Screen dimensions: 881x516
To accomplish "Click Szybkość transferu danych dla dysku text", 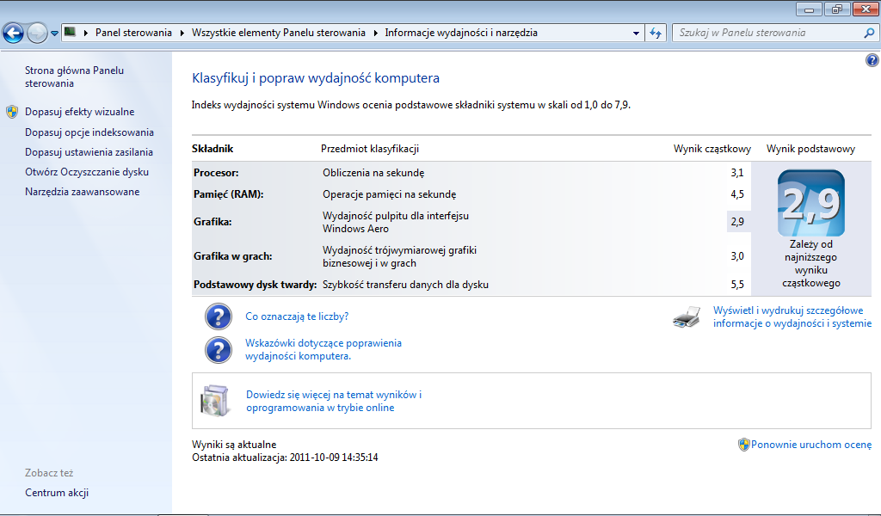I will pos(406,285).
